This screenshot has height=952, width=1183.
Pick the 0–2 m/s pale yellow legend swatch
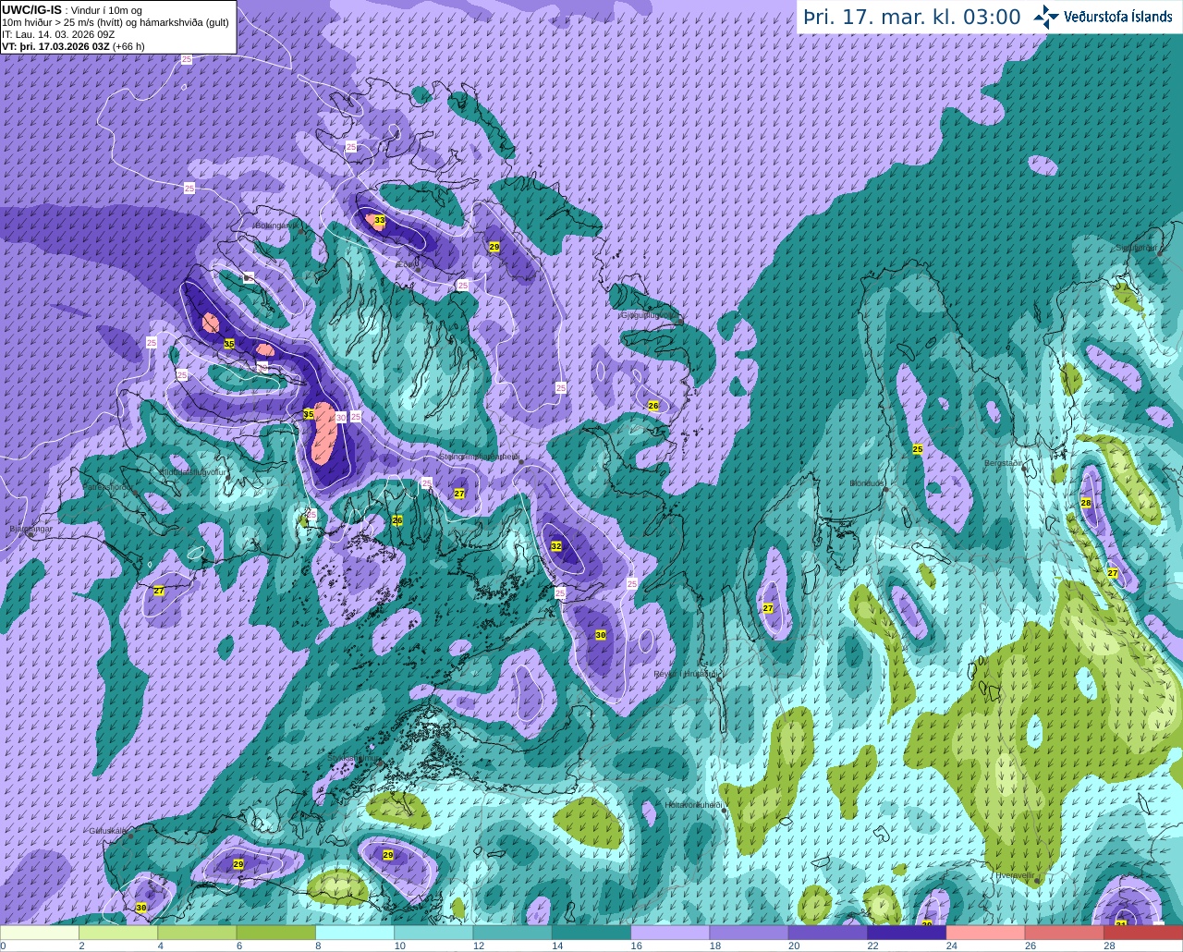pos(40,933)
